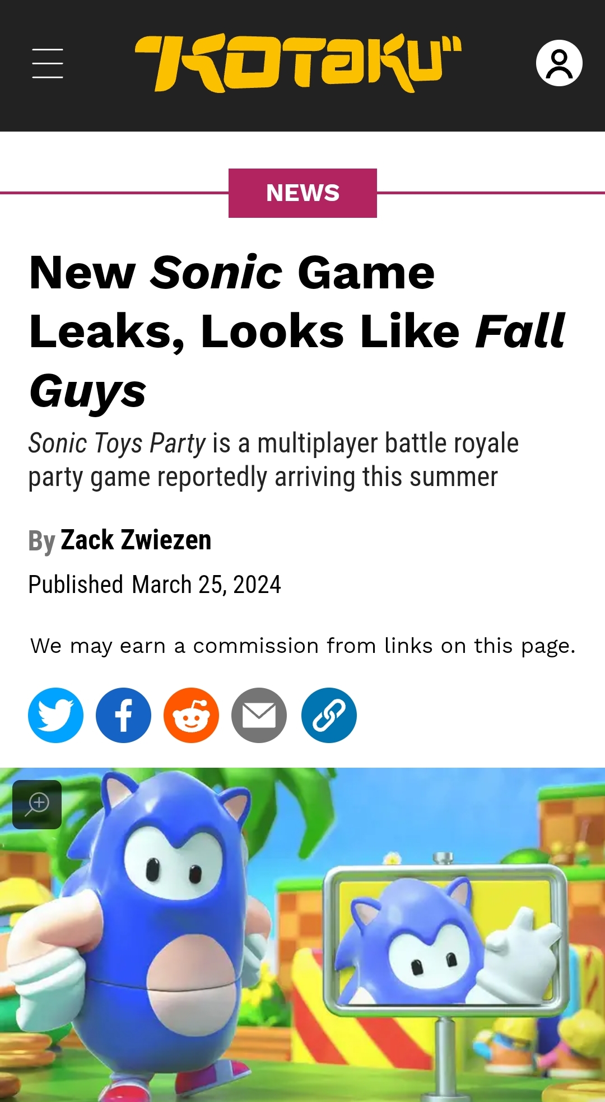Screen dimensions: 605x1102
Task: Click the Published March 25, 2024 date
Action: tap(155, 585)
